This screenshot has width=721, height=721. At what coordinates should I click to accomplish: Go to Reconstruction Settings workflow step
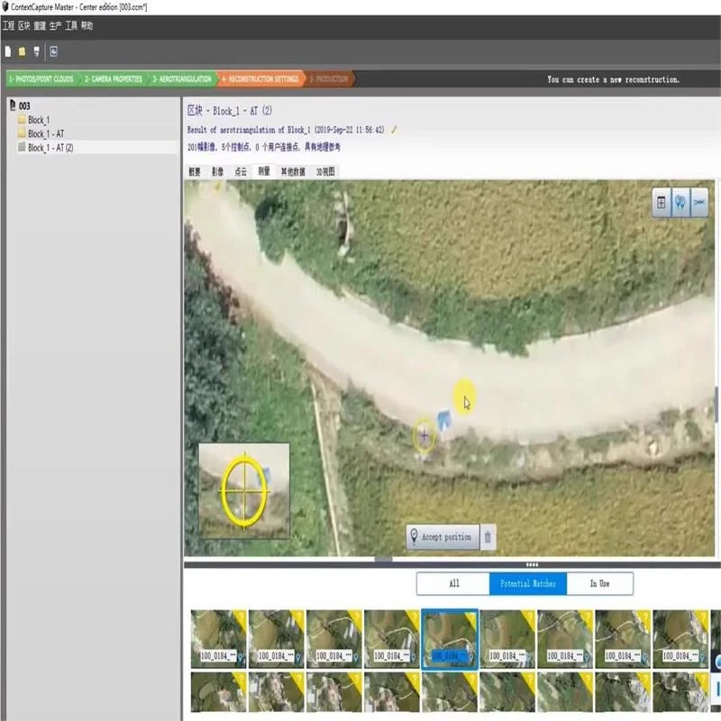point(261,79)
